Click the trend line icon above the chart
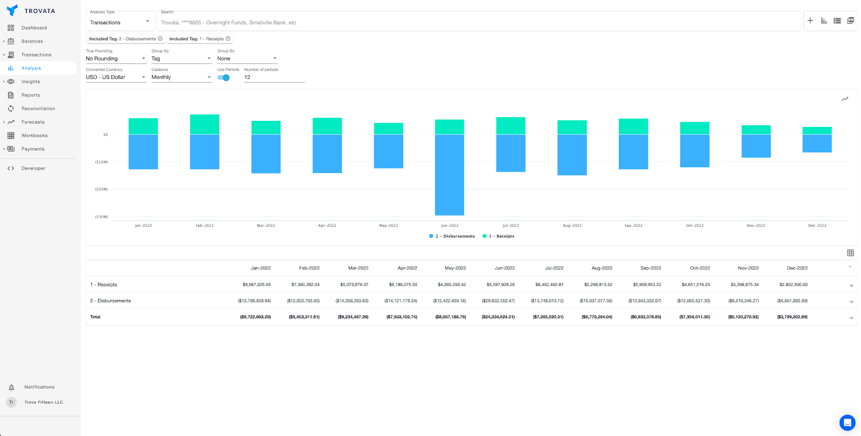This screenshot has width=861, height=436. 845,99
